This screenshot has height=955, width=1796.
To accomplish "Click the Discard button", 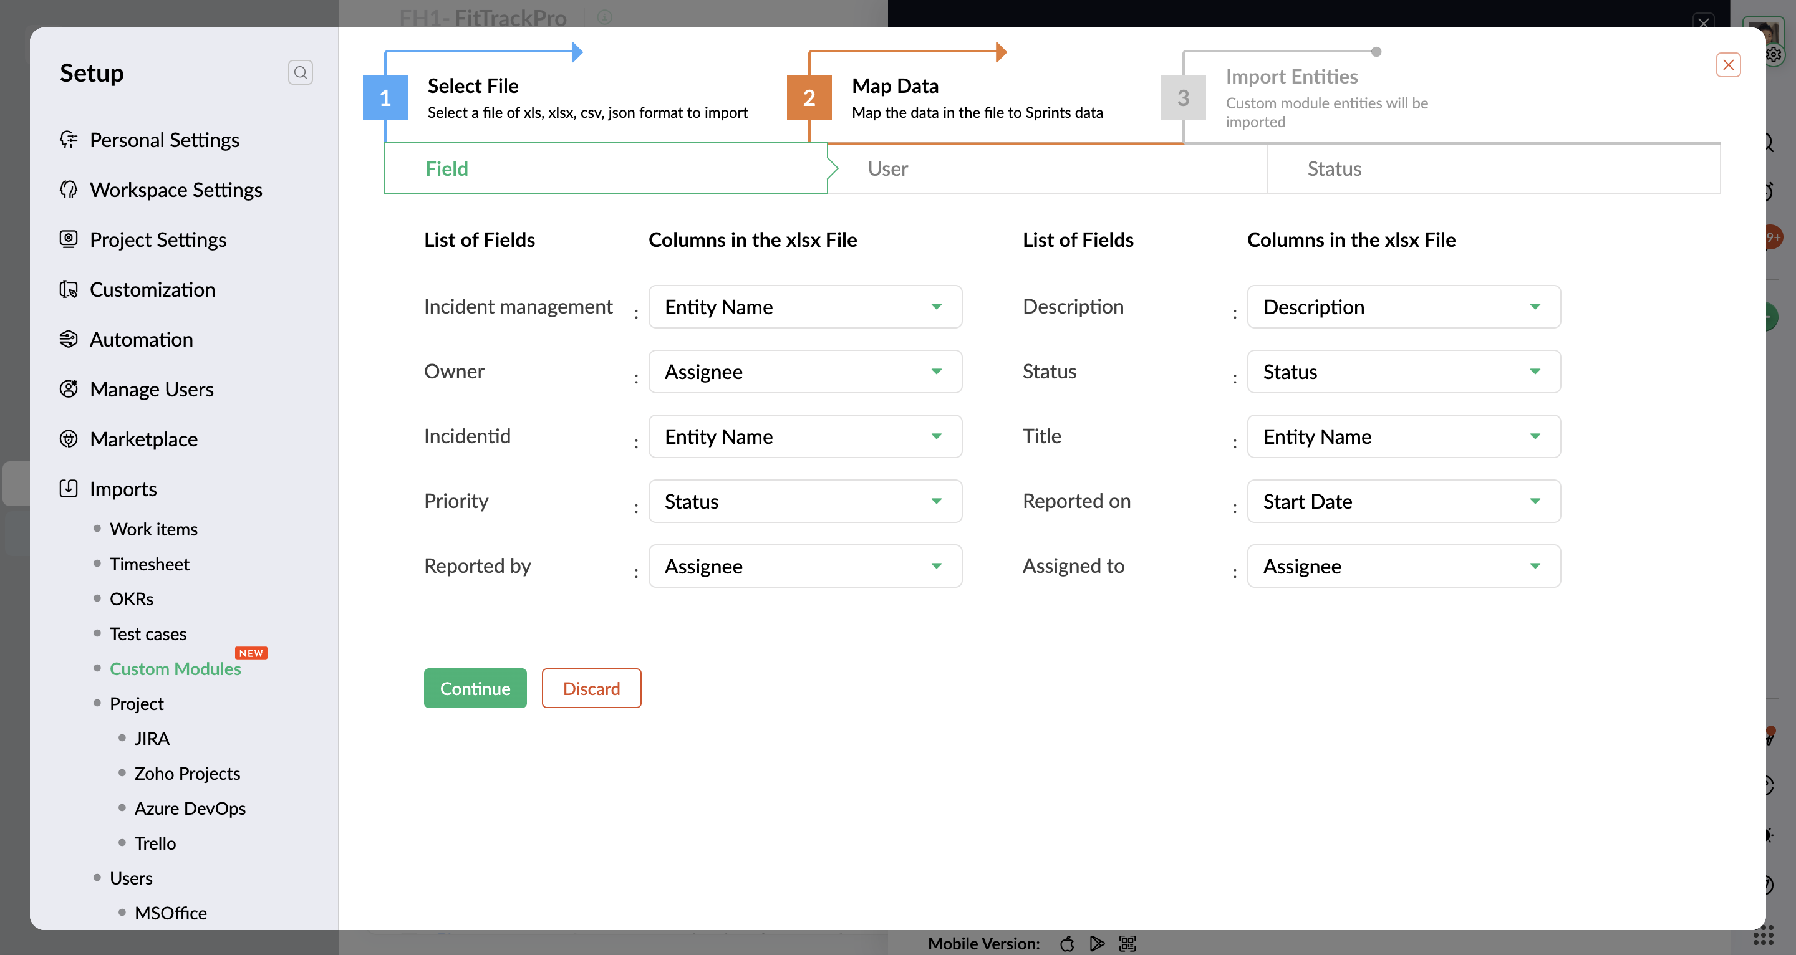I will coord(591,689).
